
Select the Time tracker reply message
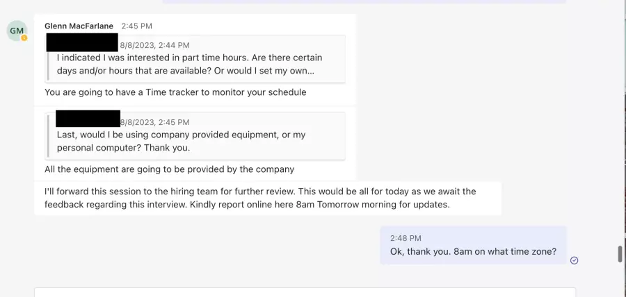click(x=175, y=92)
